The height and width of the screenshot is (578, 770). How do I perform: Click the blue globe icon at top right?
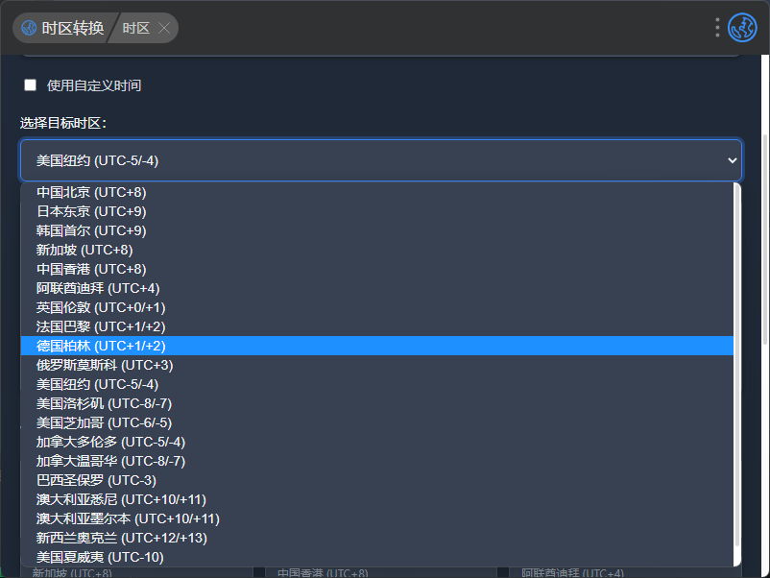click(x=742, y=28)
